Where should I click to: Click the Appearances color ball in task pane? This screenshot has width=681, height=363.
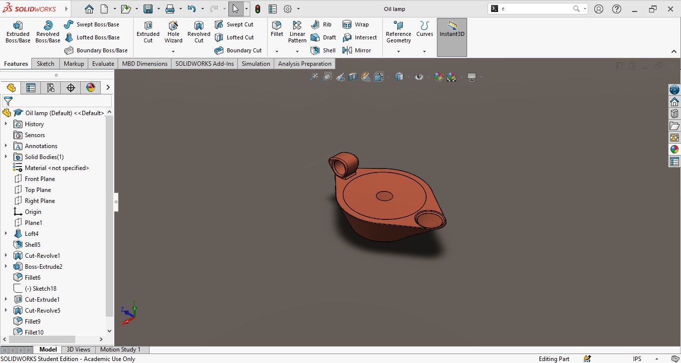coord(675,150)
